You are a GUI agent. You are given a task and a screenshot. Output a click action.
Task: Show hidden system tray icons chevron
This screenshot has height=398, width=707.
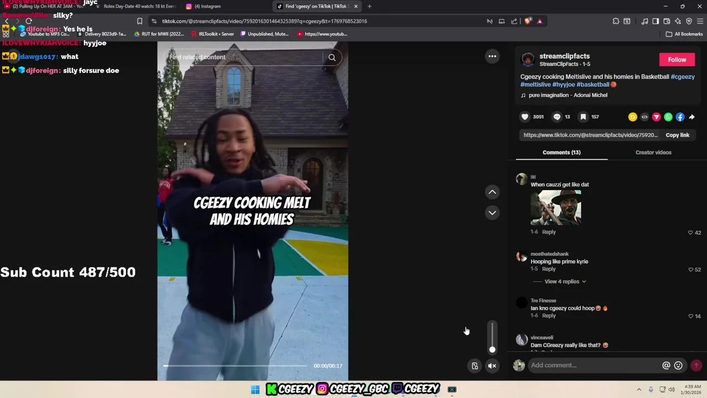639,390
